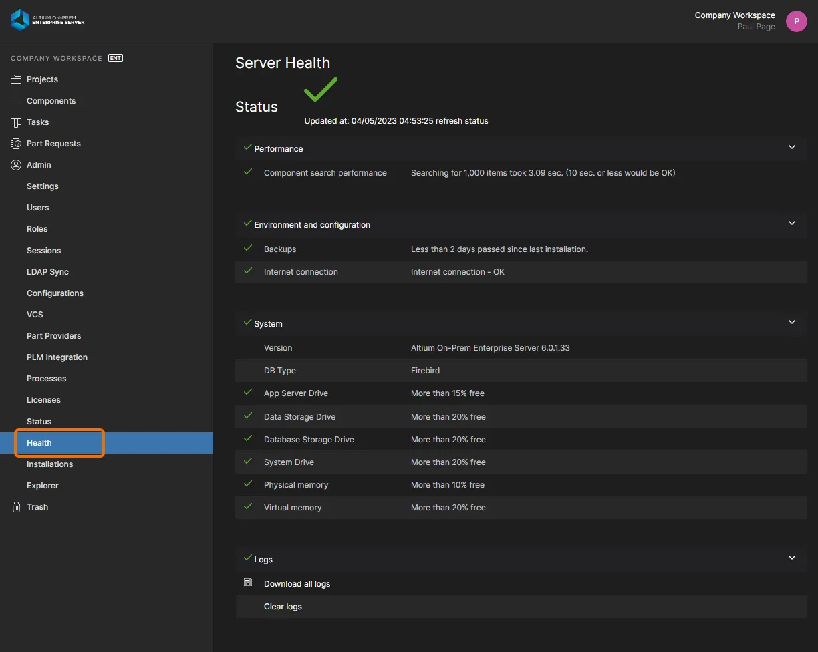818x652 pixels.
Task: Open the Users admin page
Action: click(x=37, y=208)
